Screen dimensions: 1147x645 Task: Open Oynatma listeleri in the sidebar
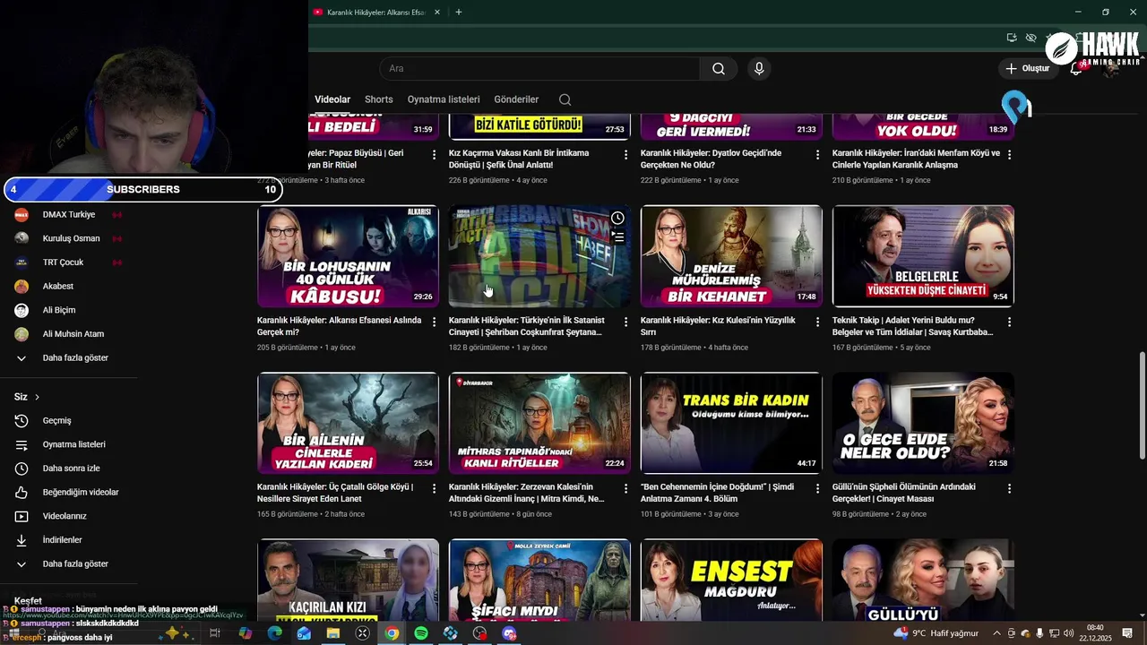coord(73,444)
